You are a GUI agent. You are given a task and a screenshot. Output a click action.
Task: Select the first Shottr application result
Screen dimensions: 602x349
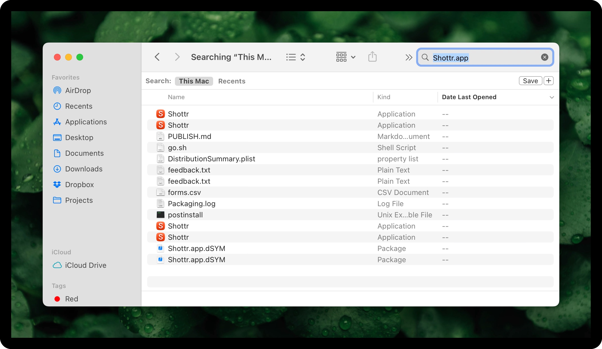[x=350, y=114]
